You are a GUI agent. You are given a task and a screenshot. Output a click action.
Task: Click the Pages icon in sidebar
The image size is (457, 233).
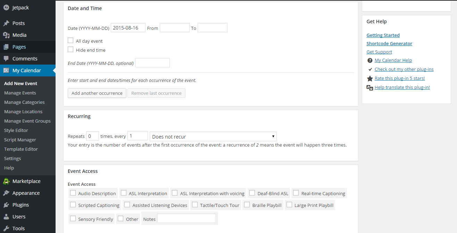(x=6, y=47)
